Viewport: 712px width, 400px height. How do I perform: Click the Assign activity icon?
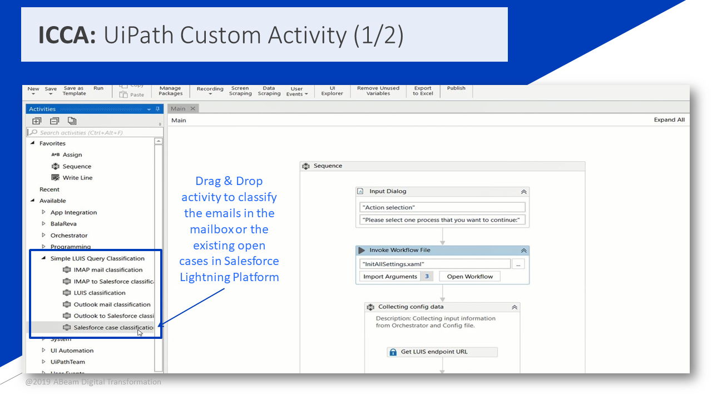click(x=55, y=154)
